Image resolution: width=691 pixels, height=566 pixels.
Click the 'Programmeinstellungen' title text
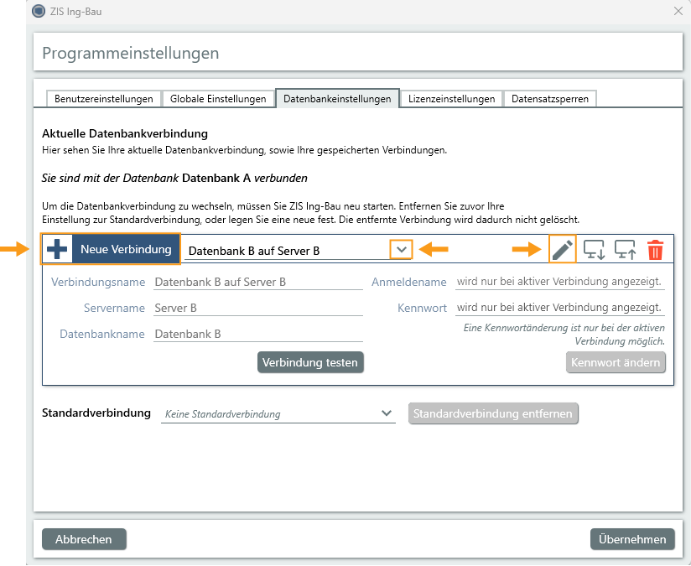(131, 53)
